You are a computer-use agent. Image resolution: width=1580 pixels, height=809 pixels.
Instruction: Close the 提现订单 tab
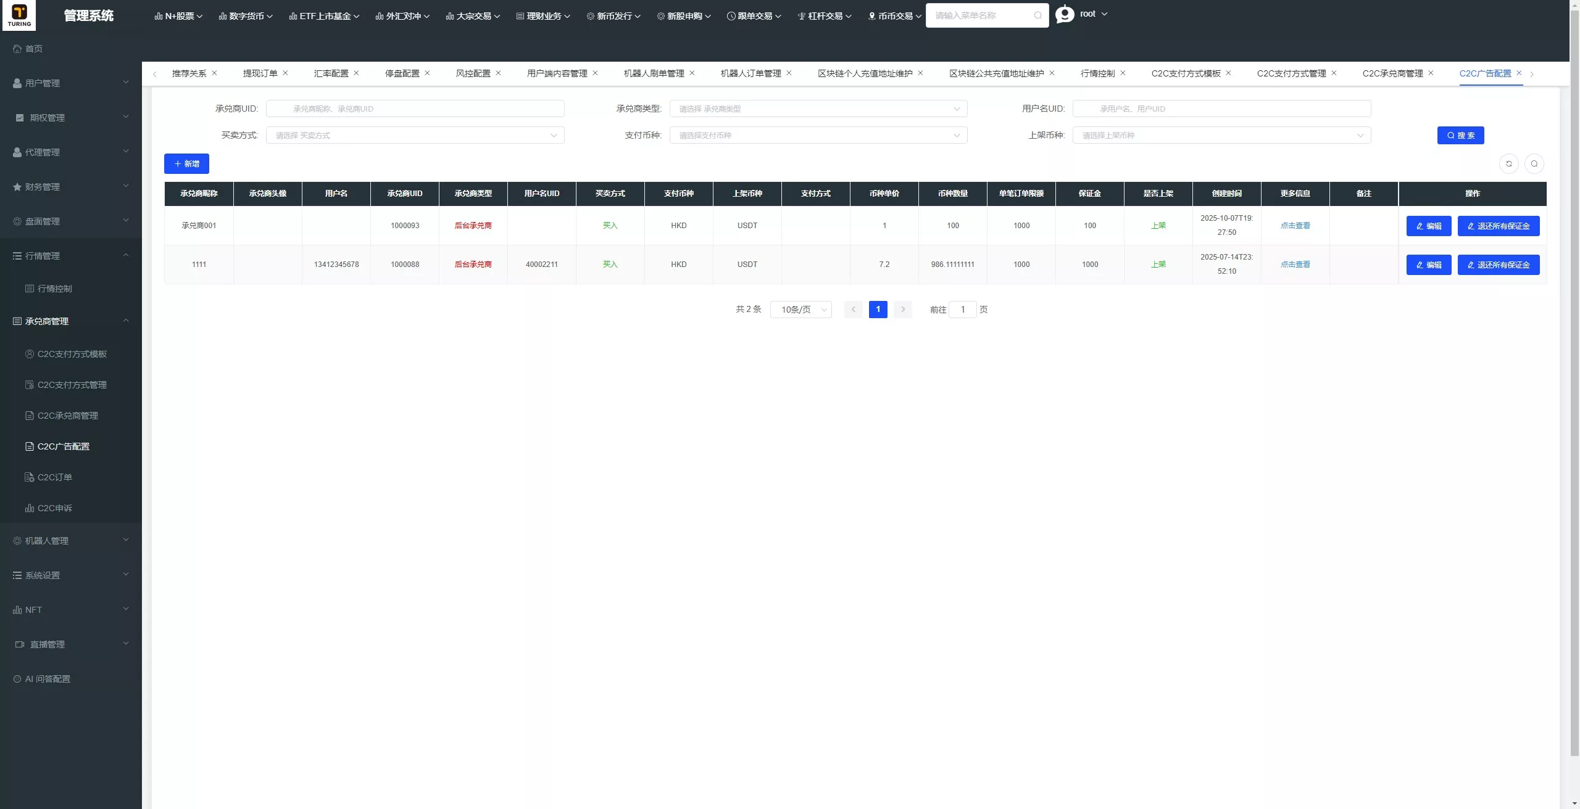pos(285,73)
